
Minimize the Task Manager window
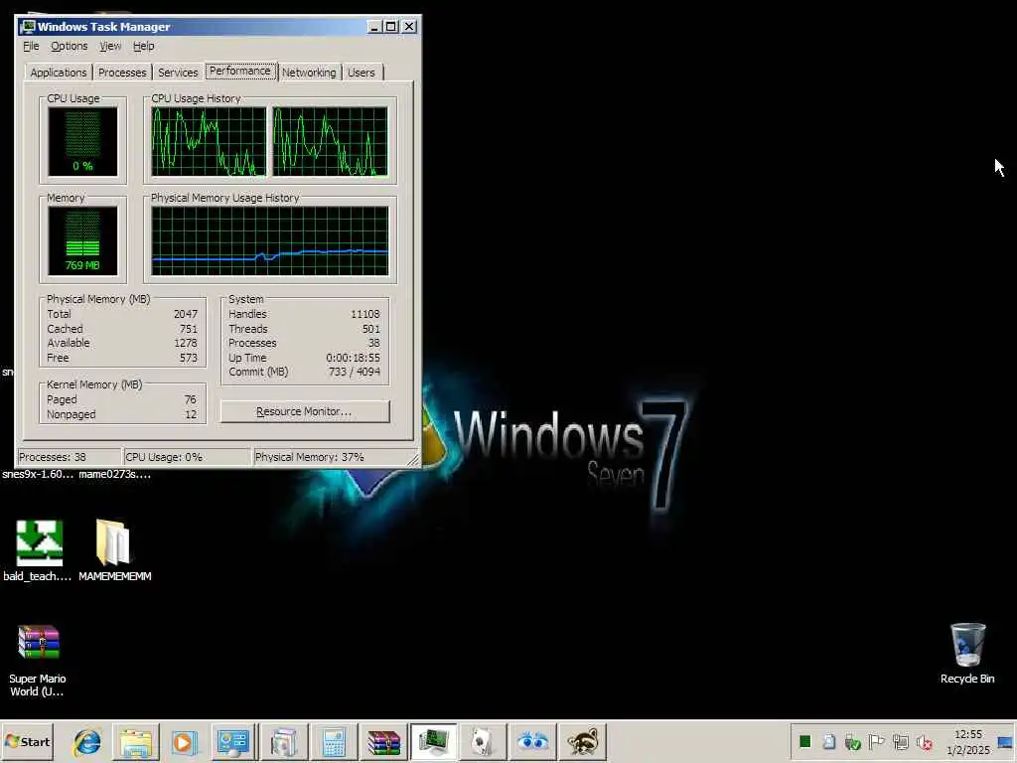click(x=374, y=27)
